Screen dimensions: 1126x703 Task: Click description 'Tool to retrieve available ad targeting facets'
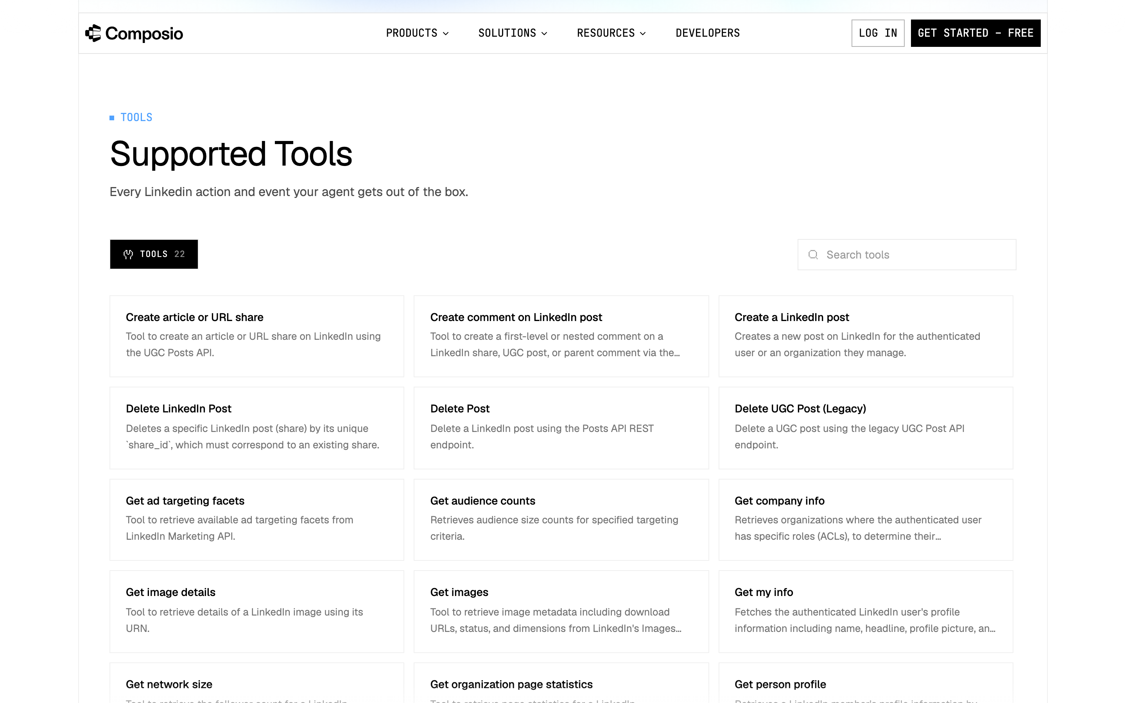tap(239, 528)
